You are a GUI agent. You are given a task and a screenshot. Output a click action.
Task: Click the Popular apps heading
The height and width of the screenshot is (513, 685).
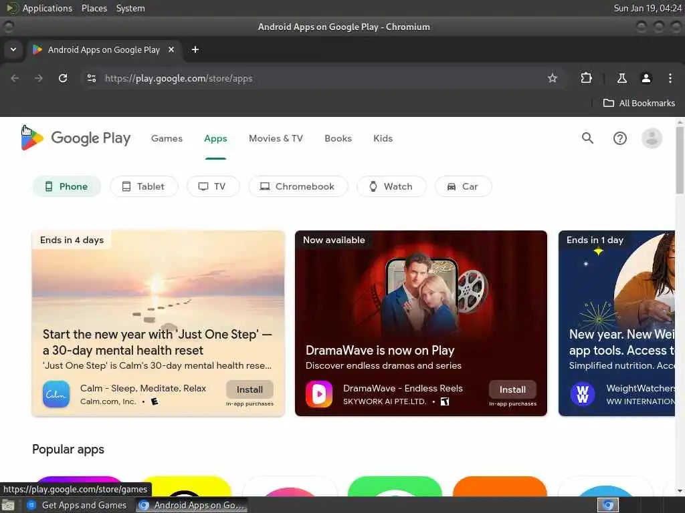click(x=68, y=450)
